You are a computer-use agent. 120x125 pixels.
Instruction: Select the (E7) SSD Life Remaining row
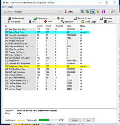click(x=47, y=78)
